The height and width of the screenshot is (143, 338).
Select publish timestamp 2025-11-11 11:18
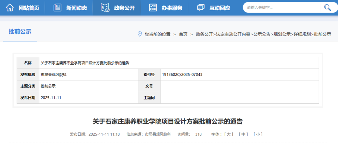click(104, 135)
